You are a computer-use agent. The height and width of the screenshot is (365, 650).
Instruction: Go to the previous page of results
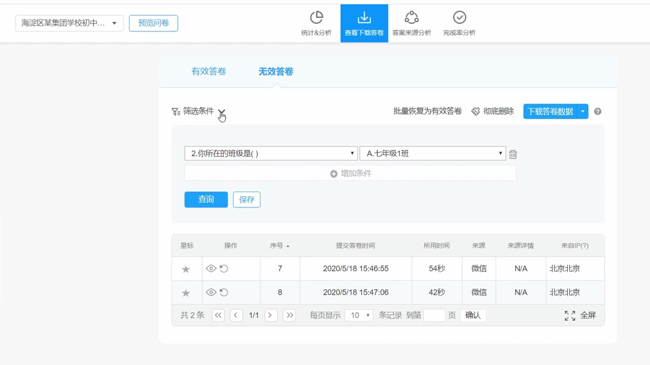[x=236, y=315]
